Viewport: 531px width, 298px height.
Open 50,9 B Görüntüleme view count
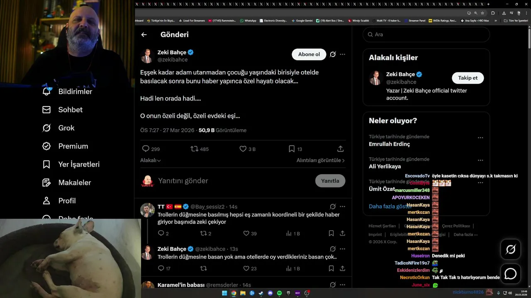click(222, 130)
